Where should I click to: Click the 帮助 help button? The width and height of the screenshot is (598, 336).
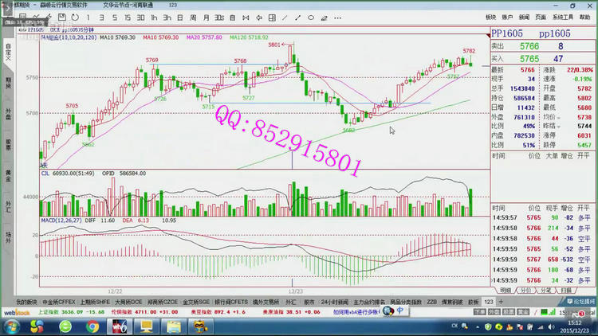click(x=586, y=16)
